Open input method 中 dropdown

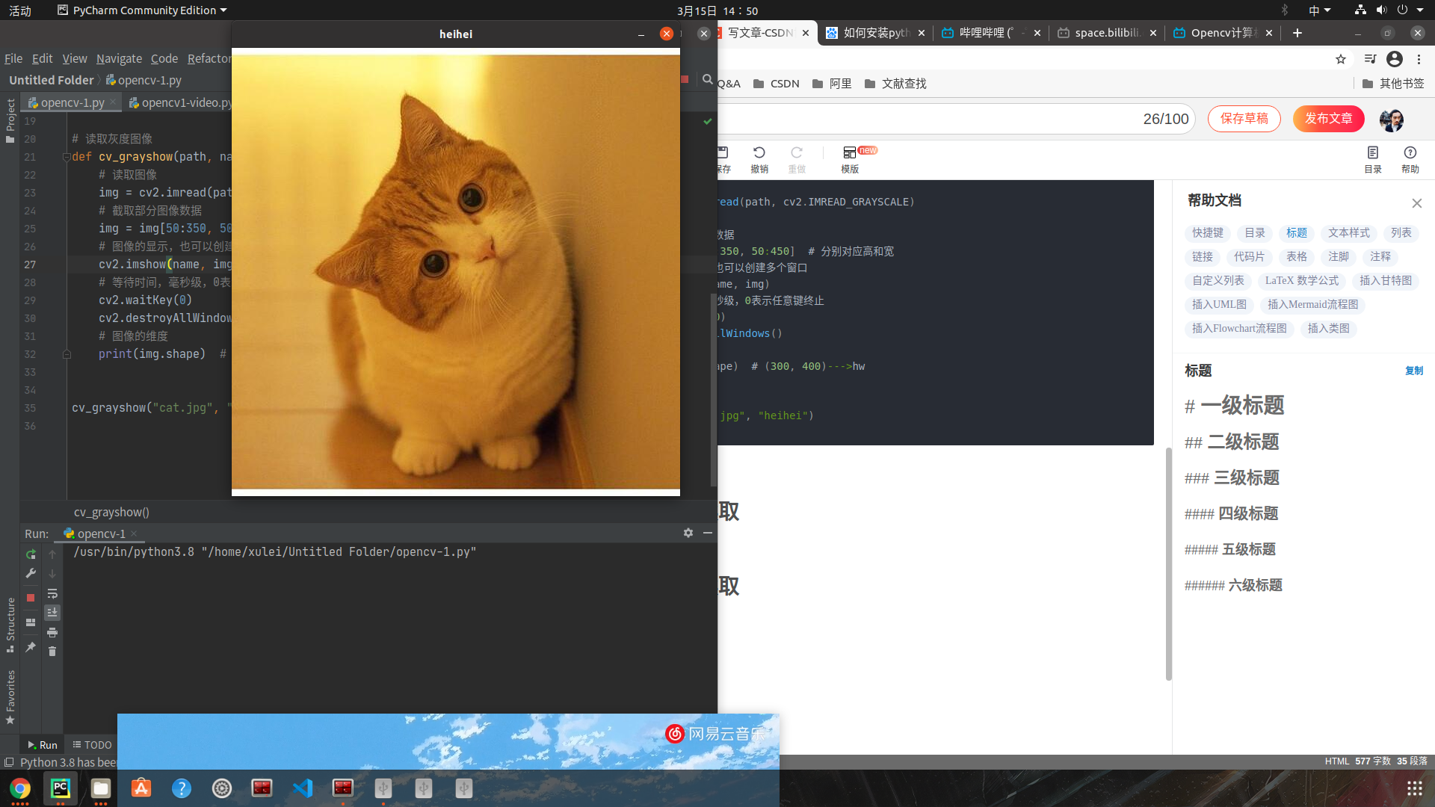coord(1320,10)
